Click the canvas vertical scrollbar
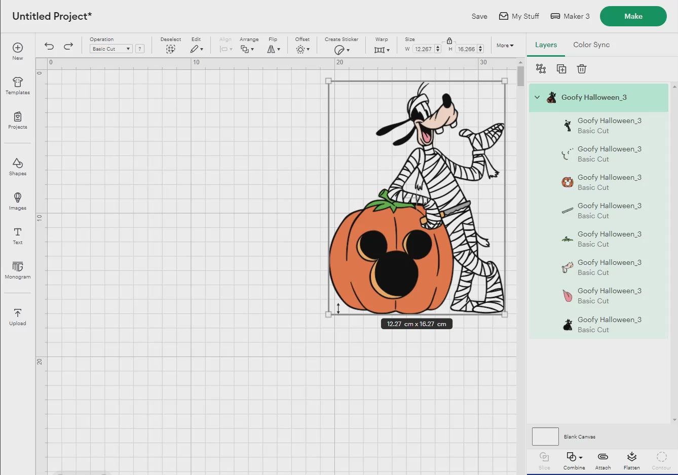The width and height of the screenshot is (678, 475). [520, 76]
